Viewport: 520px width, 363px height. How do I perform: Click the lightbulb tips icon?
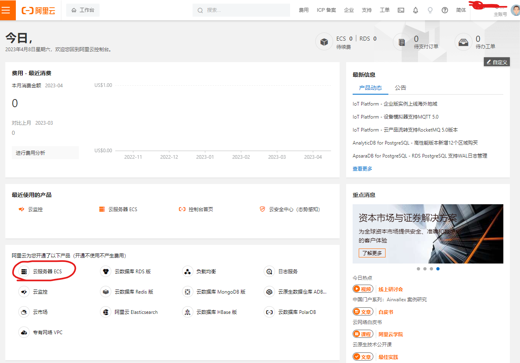[430, 10]
